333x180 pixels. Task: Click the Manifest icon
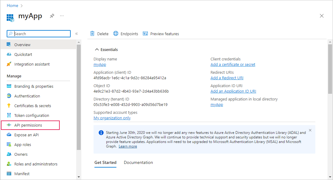9,174
